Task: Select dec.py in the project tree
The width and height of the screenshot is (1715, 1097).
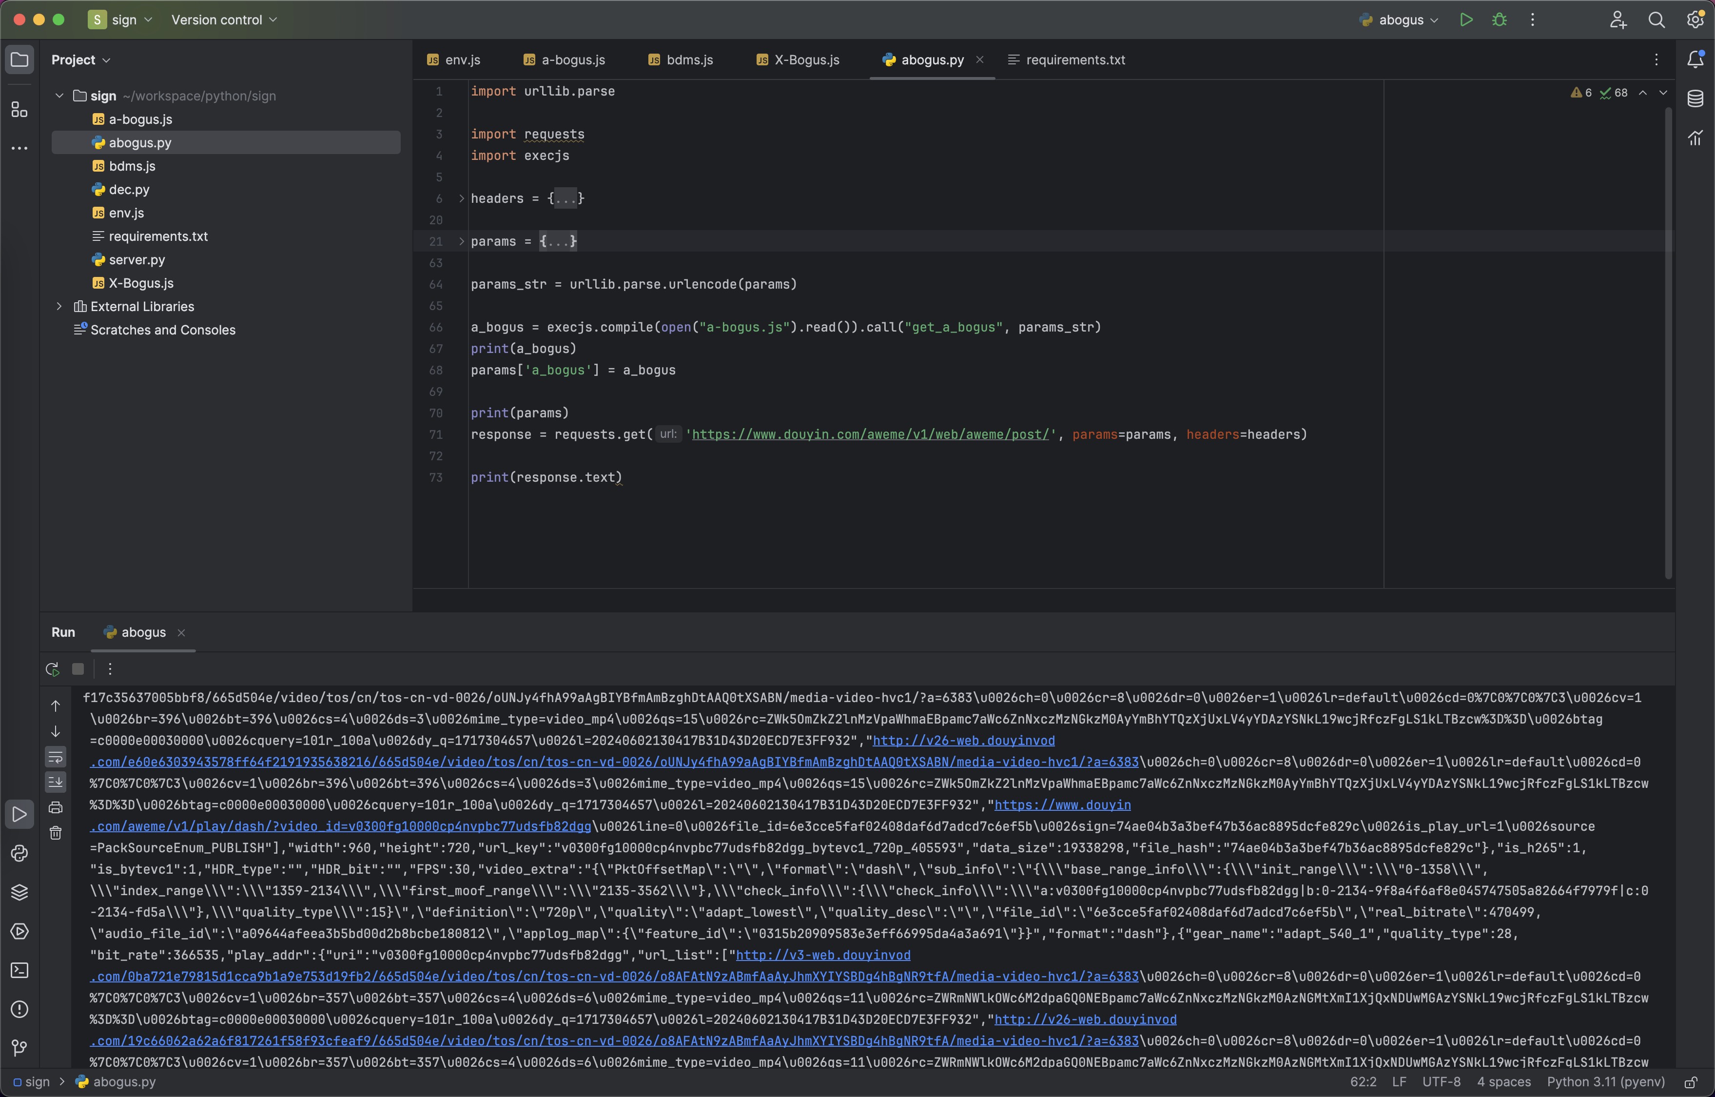Action: (x=129, y=190)
